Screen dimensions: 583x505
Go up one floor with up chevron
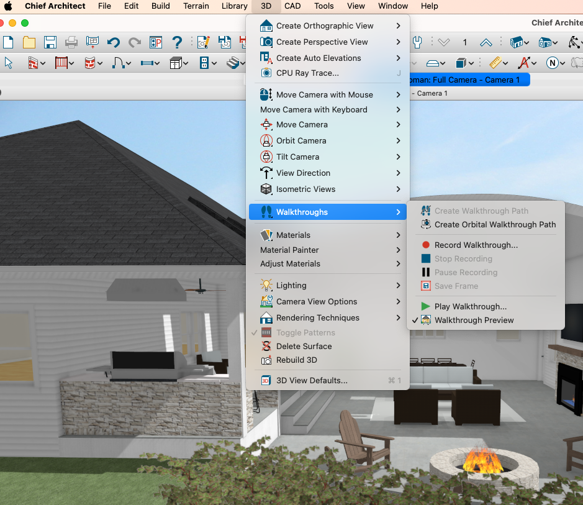click(486, 42)
